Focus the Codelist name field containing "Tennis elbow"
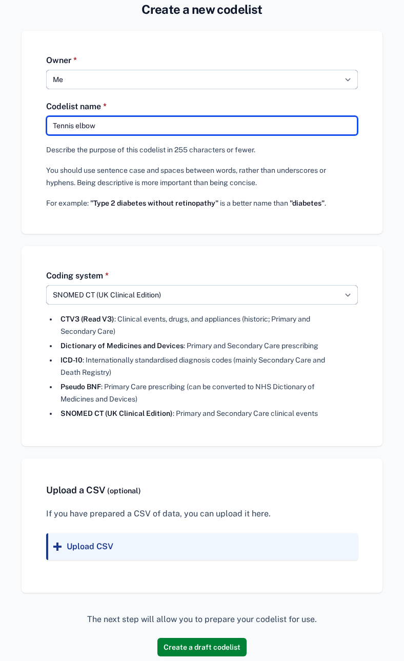This screenshot has width=404, height=661. tap(202, 126)
